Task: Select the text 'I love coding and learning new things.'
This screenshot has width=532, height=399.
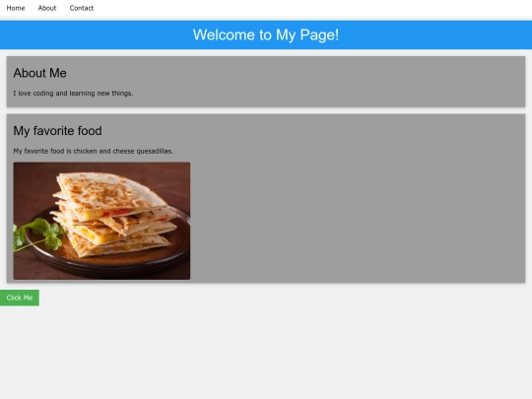Action: tap(73, 94)
